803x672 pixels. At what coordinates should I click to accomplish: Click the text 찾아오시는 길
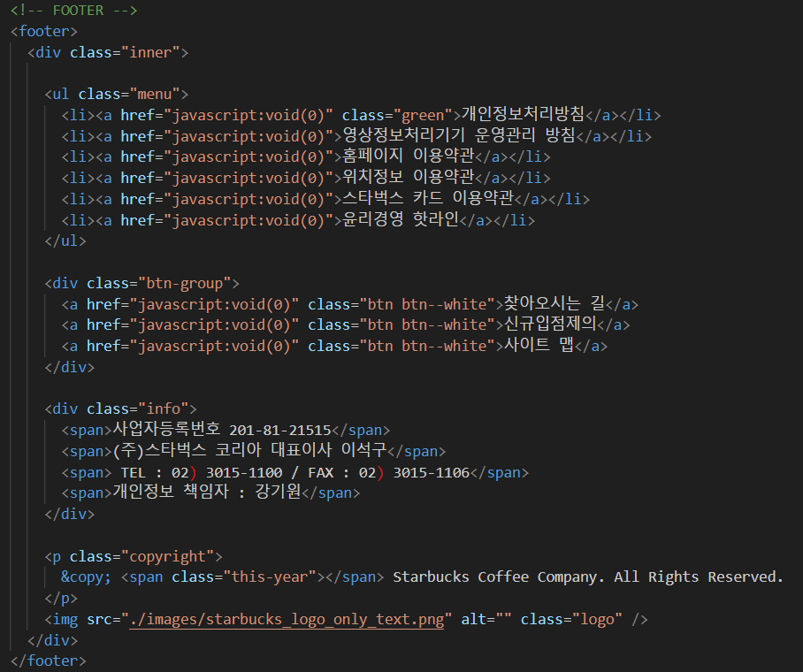[x=554, y=303]
